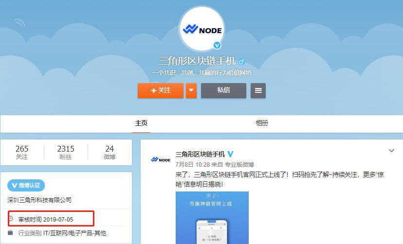Open the NODE profile avatar
This screenshot has width=403, height=244.
[202, 29]
